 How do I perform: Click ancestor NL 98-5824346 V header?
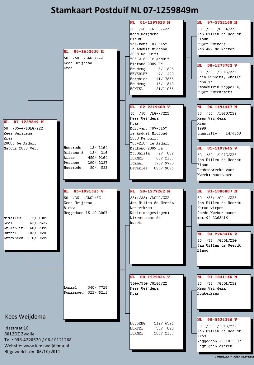point(218,320)
